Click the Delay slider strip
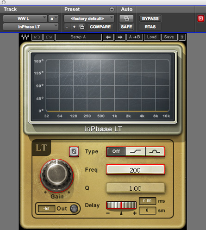Screen dimensions: 206x230 click(x=121, y=205)
